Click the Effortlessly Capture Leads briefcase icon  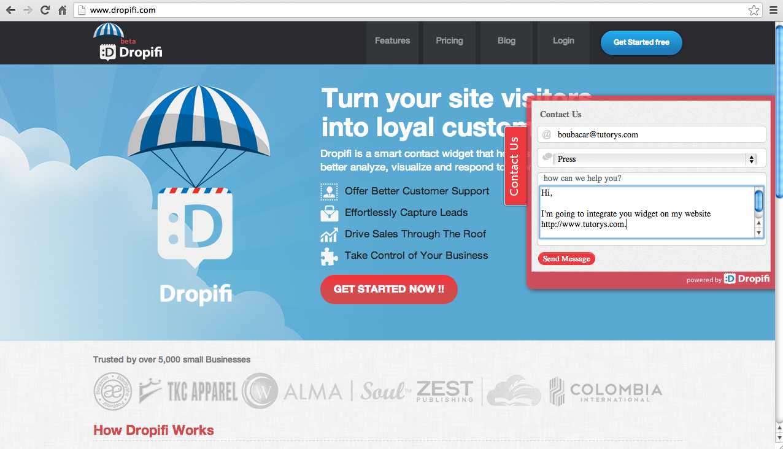[x=329, y=213]
